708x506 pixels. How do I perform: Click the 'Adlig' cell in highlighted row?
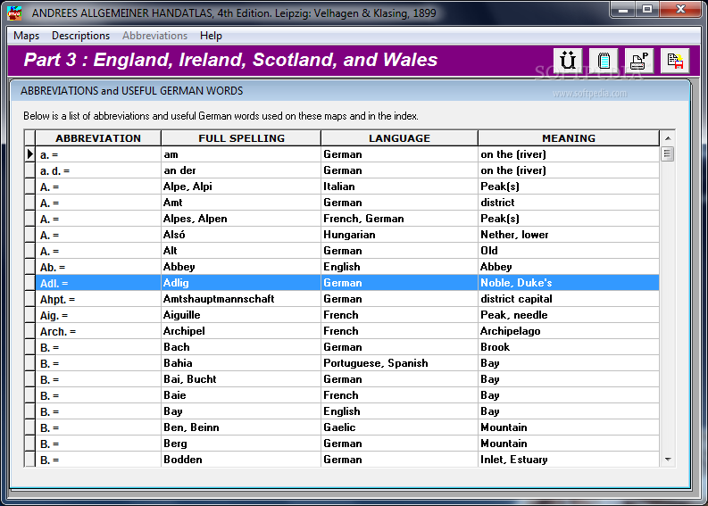[241, 283]
